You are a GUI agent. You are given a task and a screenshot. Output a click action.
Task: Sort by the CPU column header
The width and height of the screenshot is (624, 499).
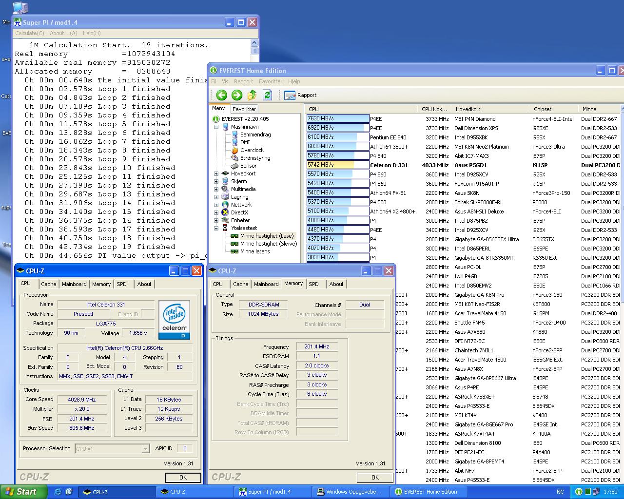pos(361,109)
